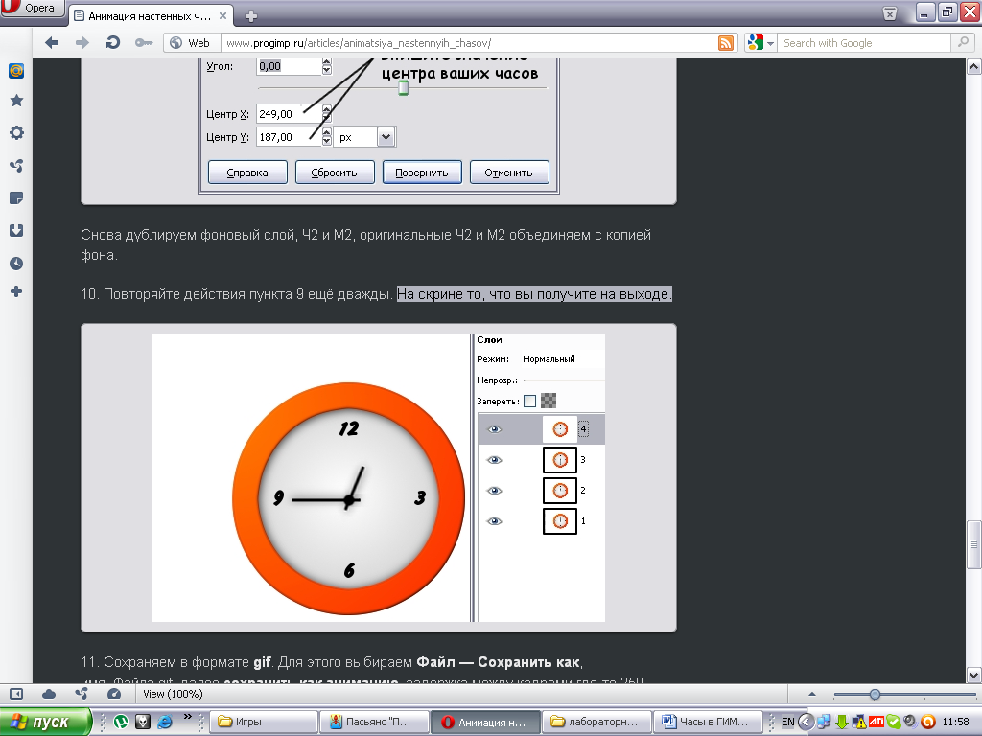Click the Центр X value field
This screenshot has height=736, width=982.
(x=289, y=114)
